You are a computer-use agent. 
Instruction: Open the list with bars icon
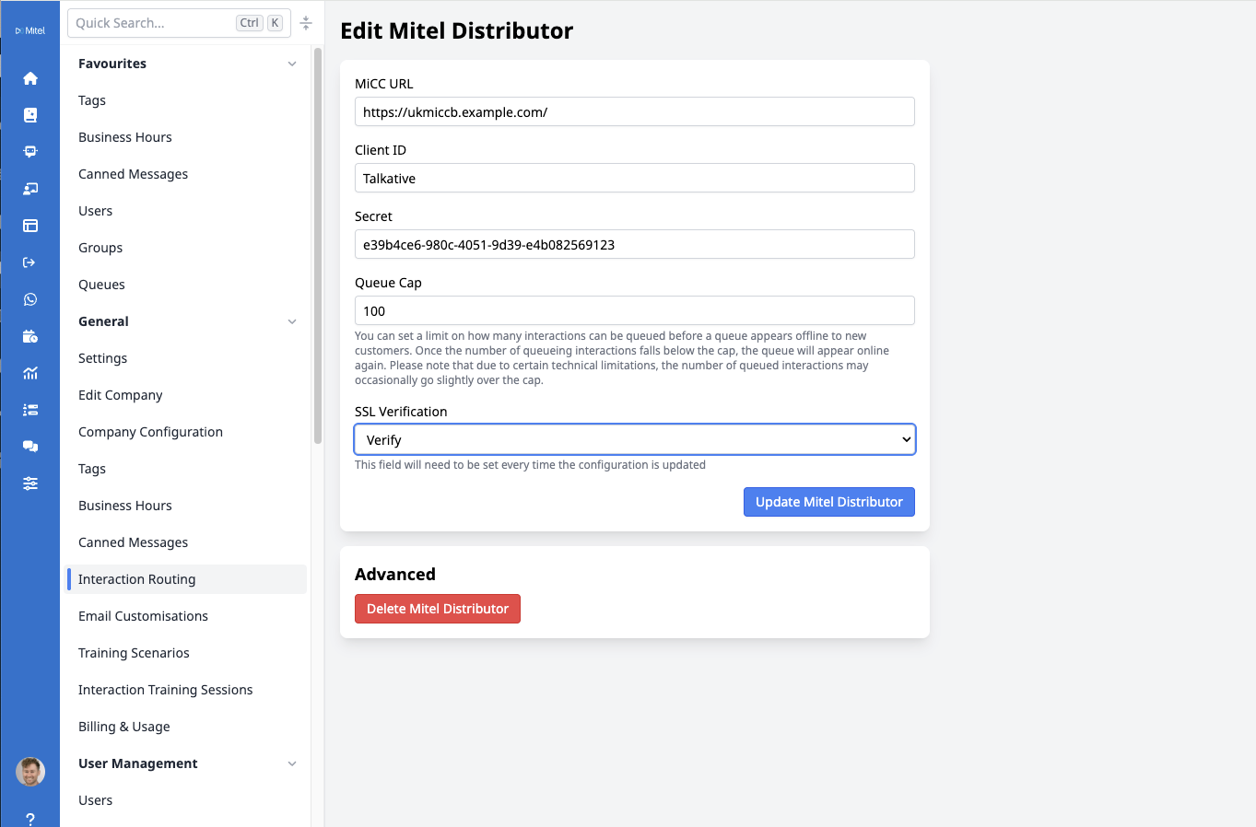[x=30, y=410]
